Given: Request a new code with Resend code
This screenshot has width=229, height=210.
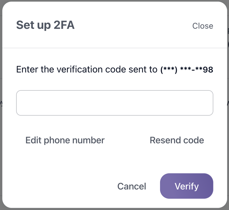Looking at the screenshot, I should 177,140.
